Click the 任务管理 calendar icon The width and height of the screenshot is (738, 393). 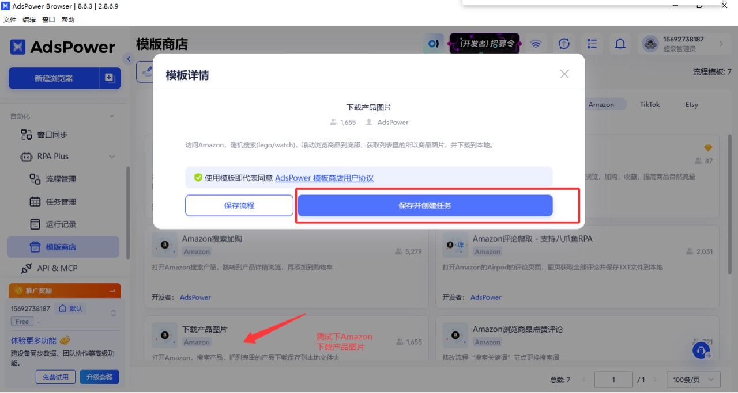point(35,202)
